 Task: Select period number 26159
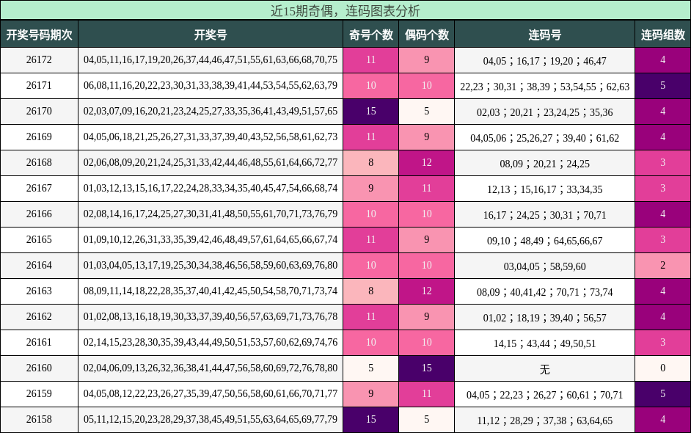[39, 394]
